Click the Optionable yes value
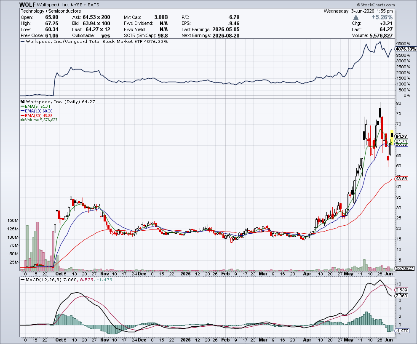This screenshot has width=417, height=344. pos(105,36)
